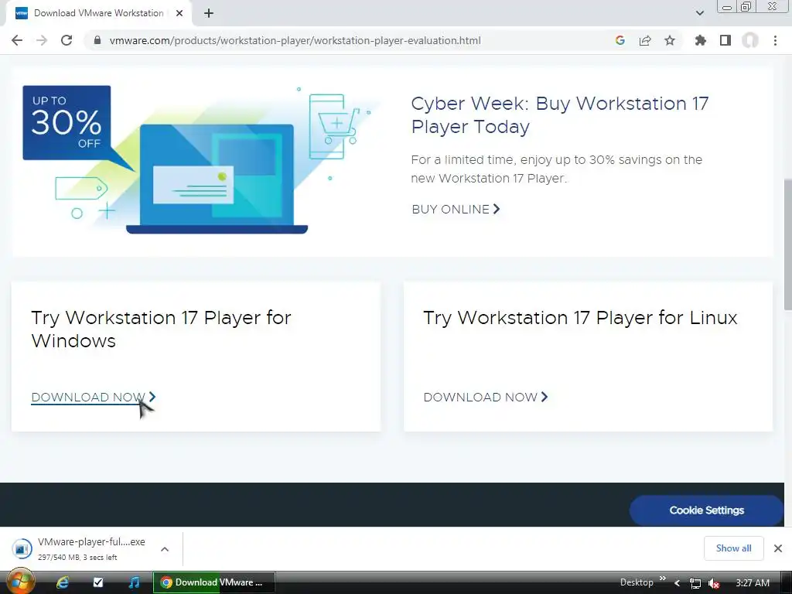Image resolution: width=792 pixels, height=594 pixels.
Task: Open the Chrome profile avatar
Action: [x=750, y=40]
